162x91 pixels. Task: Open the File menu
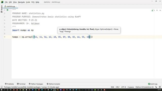(6, 2)
